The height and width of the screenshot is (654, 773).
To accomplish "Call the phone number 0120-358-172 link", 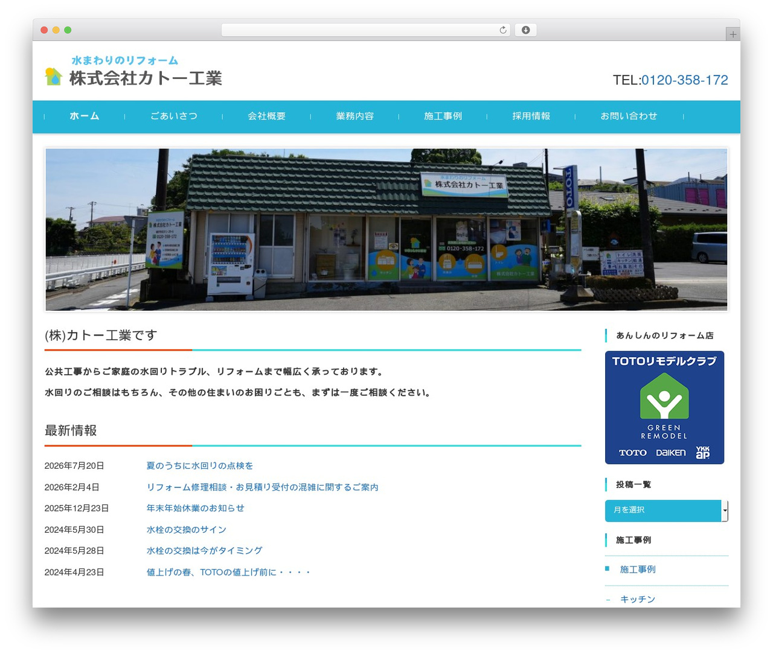I will 685,80.
